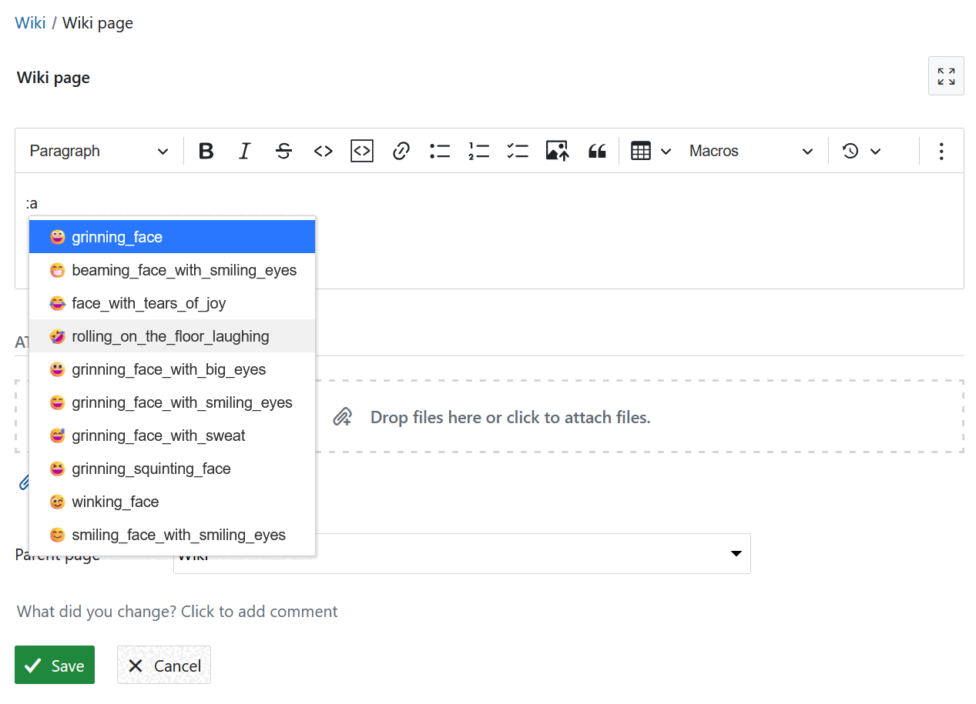Upload an image into the editor
Viewport: 976px width, 704px height.
click(557, 151)
